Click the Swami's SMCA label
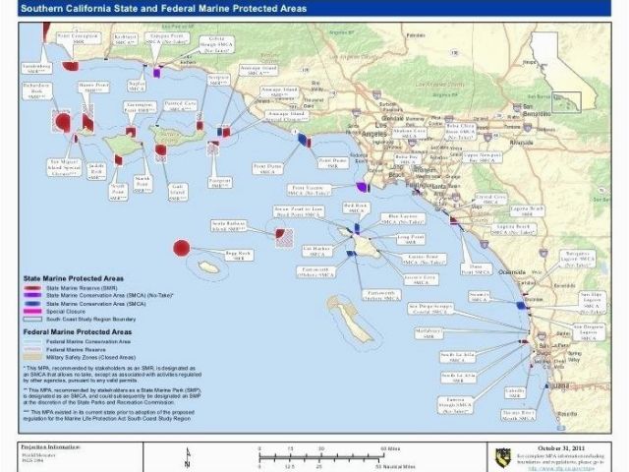This screenshot has width=629, height=472. point(479,297)
